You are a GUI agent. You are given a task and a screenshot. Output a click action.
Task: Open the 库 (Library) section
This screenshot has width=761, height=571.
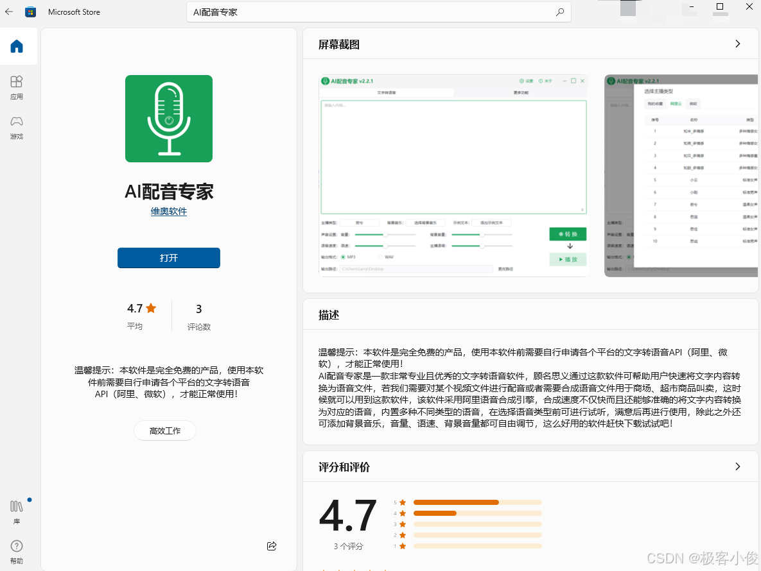tap(17, 513)
